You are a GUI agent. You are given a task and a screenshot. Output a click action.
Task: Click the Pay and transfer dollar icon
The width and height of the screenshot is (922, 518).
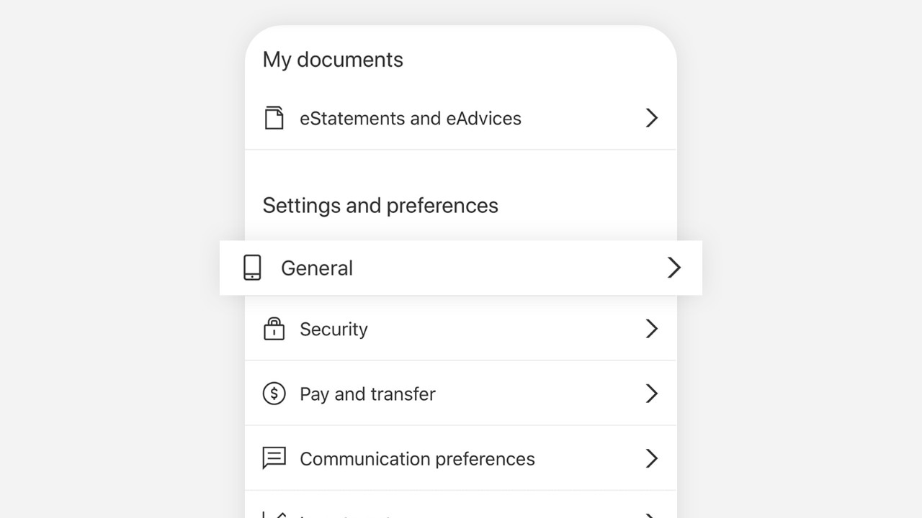pyautogui.click(x=274, y=394)
